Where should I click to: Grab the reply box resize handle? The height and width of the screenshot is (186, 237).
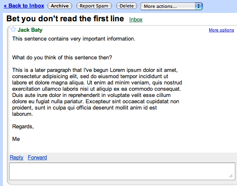[231, 176]
